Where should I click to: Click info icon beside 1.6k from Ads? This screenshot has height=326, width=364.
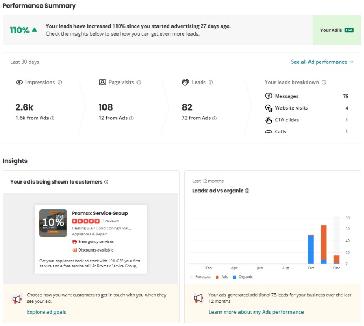tap(52, 118)
